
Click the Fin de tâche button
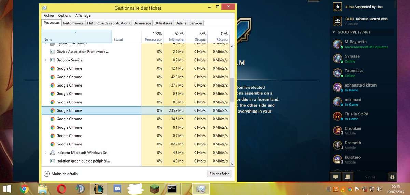(x=219, y=174)
